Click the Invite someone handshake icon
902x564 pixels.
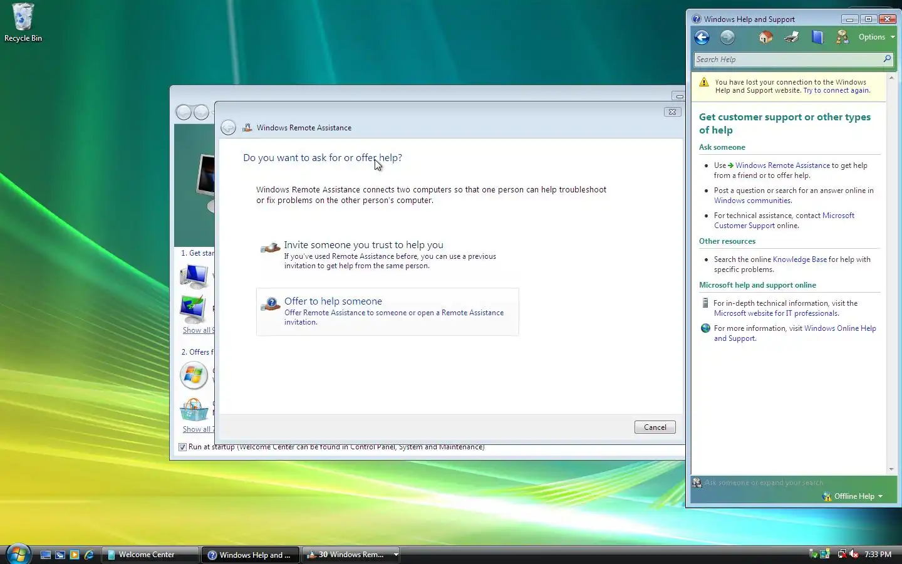[270, 248]
